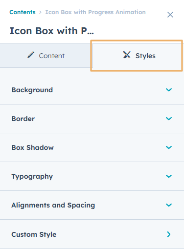184x249 pixels.
Task: Open Custom Style right arrow
Action: point(169,234)
